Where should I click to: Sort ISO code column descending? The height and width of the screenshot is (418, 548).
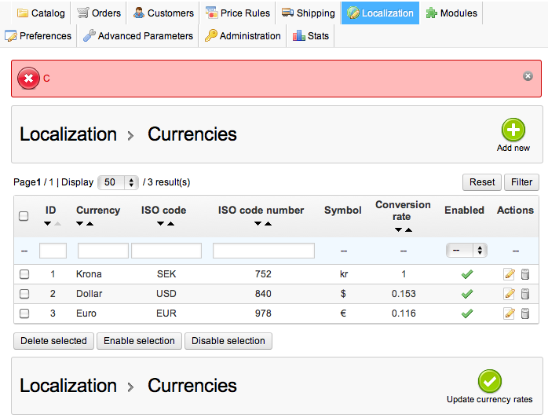[160, 223]
